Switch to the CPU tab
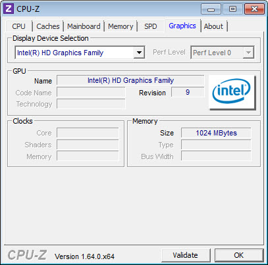 (18, 26)
